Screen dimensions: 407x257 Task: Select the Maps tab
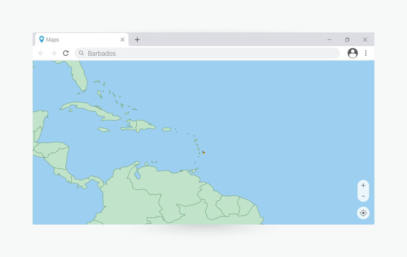pos(82,40)
